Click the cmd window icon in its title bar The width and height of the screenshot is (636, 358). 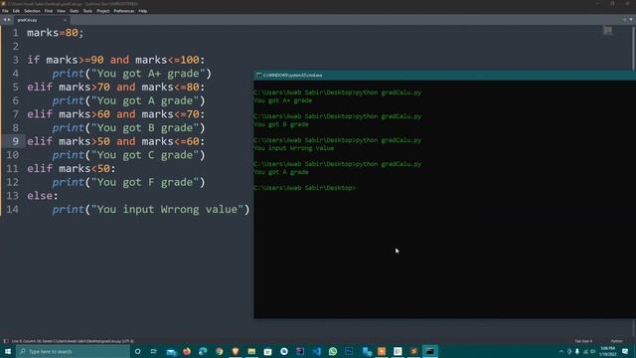click(x=258, y=76)
